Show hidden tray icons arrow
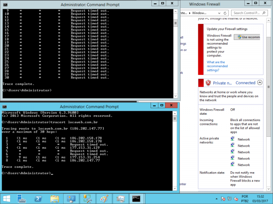The height and width of the screenshot is (204, 273). click(x=216, y=199)
